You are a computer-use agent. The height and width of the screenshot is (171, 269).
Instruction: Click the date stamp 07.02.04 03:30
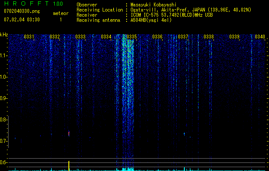tap(22, 20)
